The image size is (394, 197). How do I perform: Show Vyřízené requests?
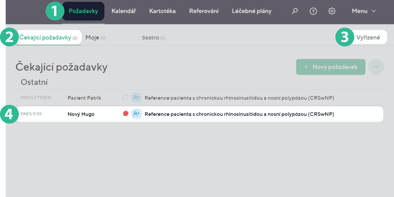(368, 38)
